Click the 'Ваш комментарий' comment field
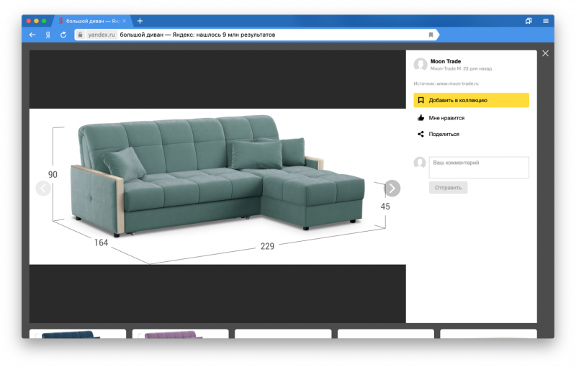 [479, 167]
